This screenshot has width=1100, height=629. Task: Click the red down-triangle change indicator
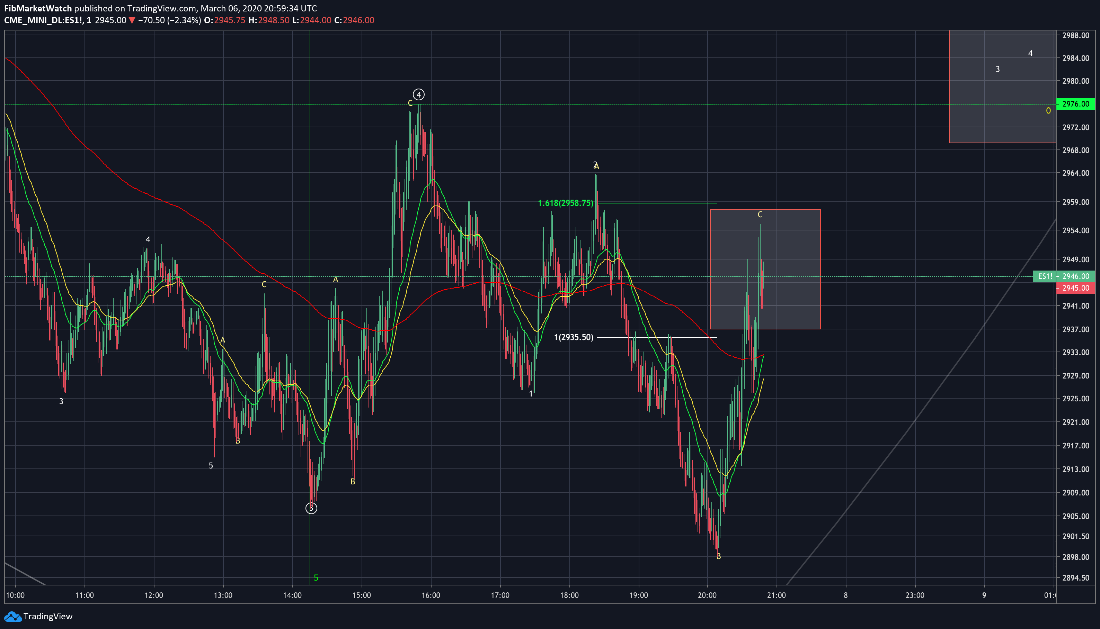point(132,20)
